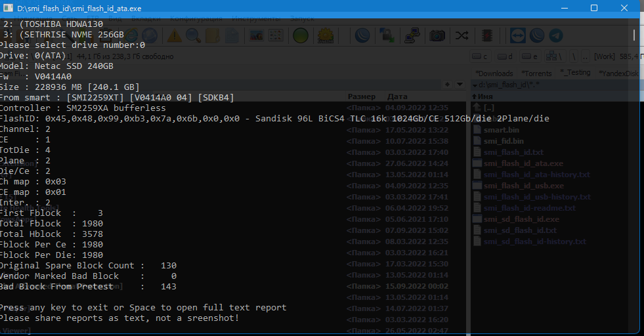This screenshot has height=336, width=644.
Task: Select smi_flash_id_usb.exe file
Action: [524, 186]
